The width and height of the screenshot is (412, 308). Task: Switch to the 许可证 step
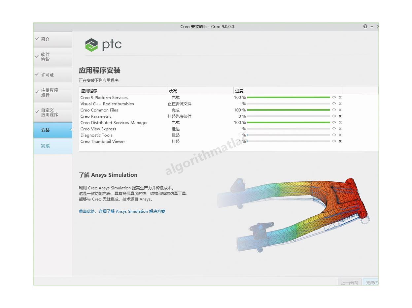pos(53,75)
